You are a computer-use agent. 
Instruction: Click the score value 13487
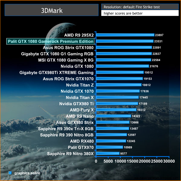(134, 129)
